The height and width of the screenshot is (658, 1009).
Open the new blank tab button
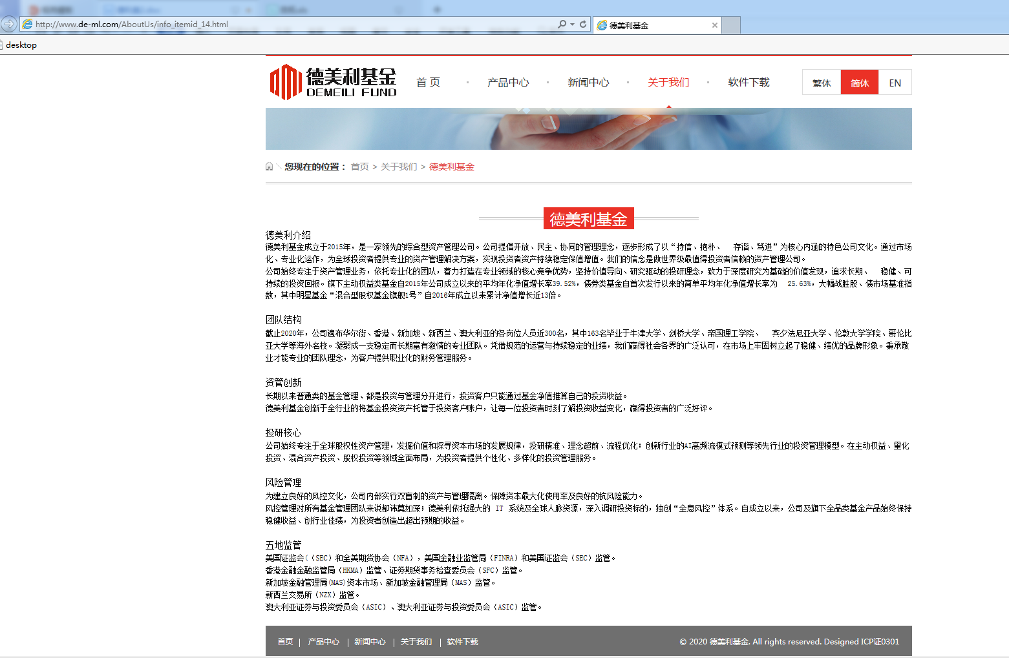[x=731, y=25]
